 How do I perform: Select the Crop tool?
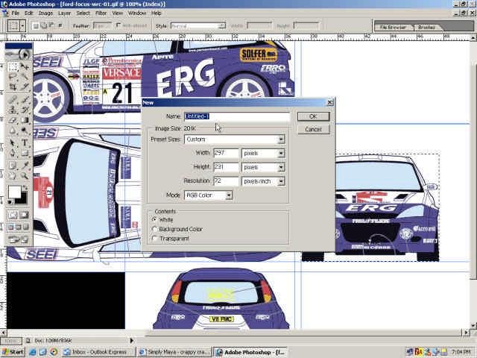point(13,87)
